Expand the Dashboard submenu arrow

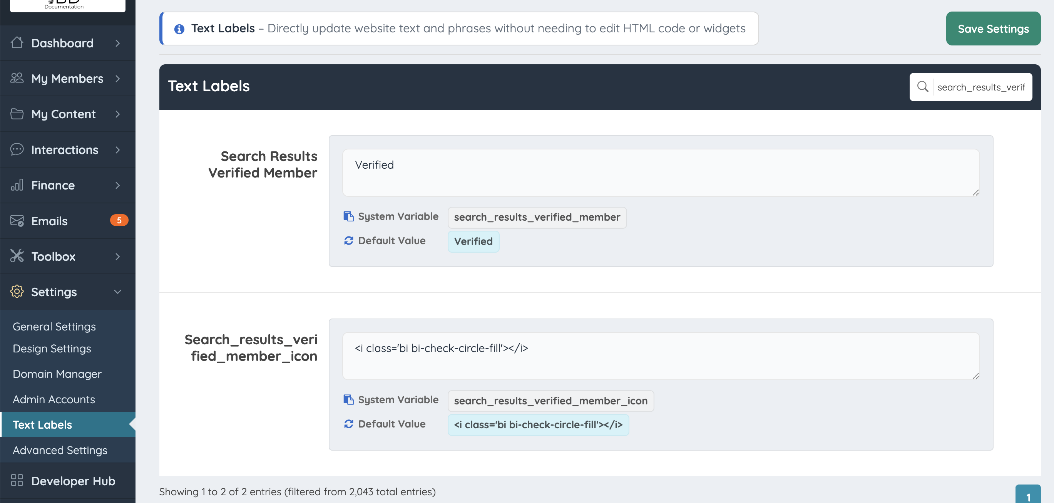pos(118,43)
